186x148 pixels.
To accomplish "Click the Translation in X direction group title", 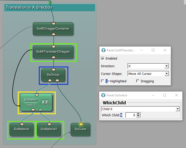I will click(29, 7).
